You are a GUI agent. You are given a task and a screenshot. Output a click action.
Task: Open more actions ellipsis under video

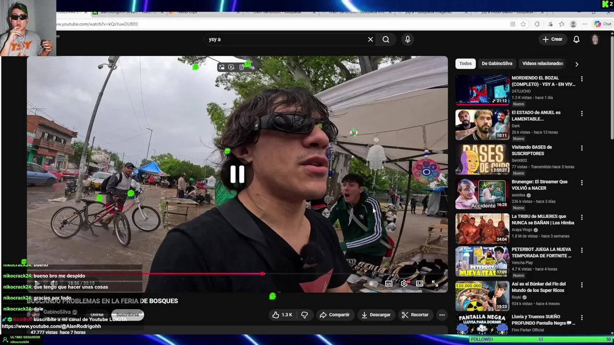(442, 315)
